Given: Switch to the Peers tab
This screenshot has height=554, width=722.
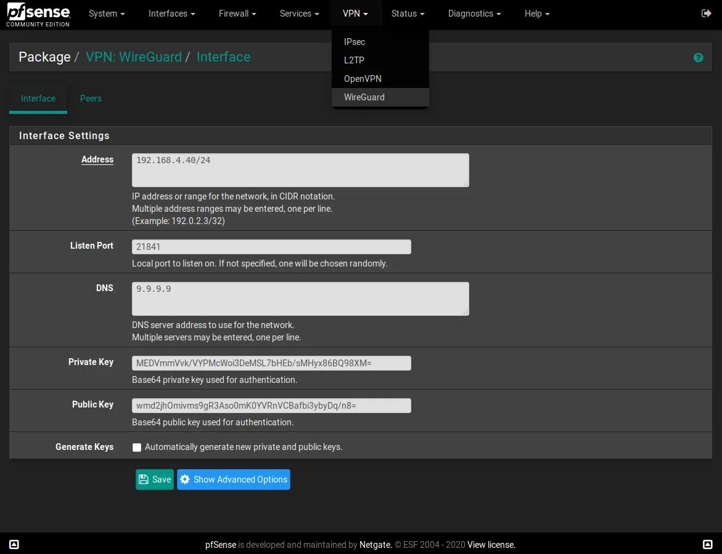Looking at the screenshot, I should click(x=91, y=98).
